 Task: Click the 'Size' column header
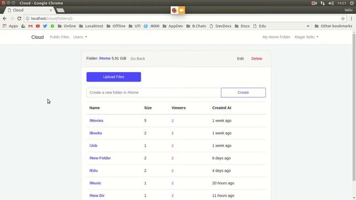148,108
